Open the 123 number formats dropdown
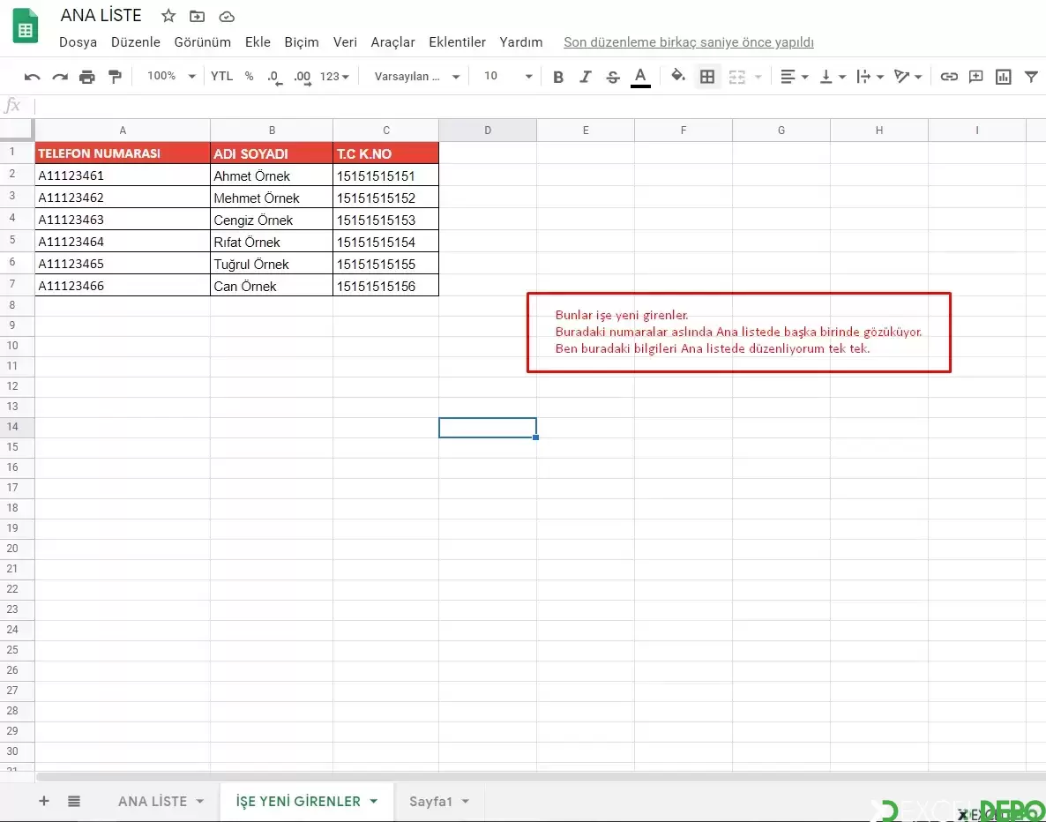Screen dimensions: 1046x822 tap(334, 76)
